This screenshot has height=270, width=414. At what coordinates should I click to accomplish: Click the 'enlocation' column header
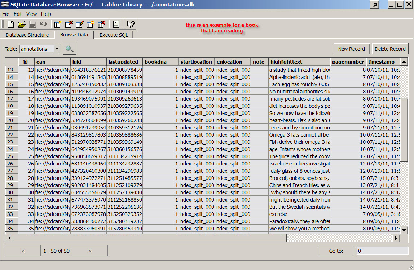(233, 62)
